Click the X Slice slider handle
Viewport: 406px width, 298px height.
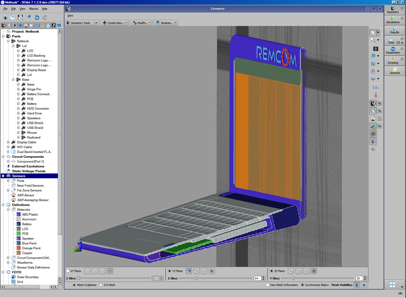click(196, 278)
